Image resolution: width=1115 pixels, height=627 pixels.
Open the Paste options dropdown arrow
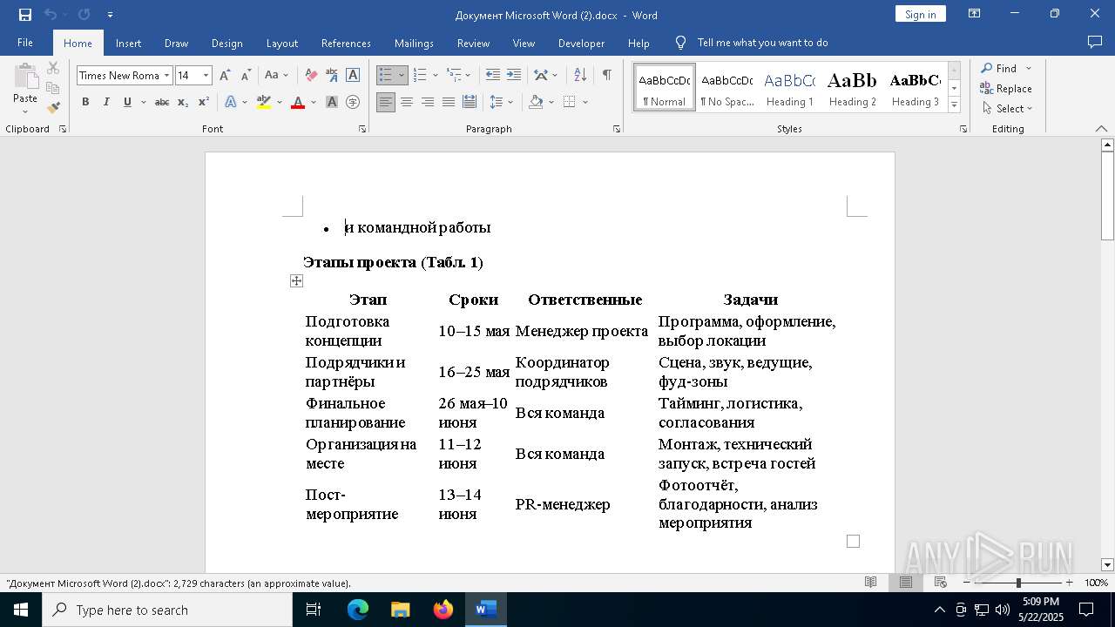tap(25, 111)
